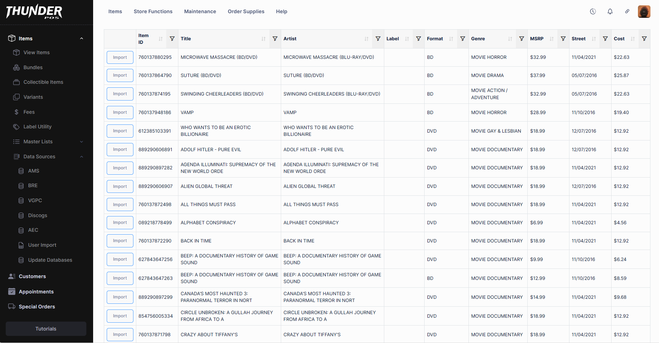Open the Discogs data source
659x343 pixels.
(37, 215)
